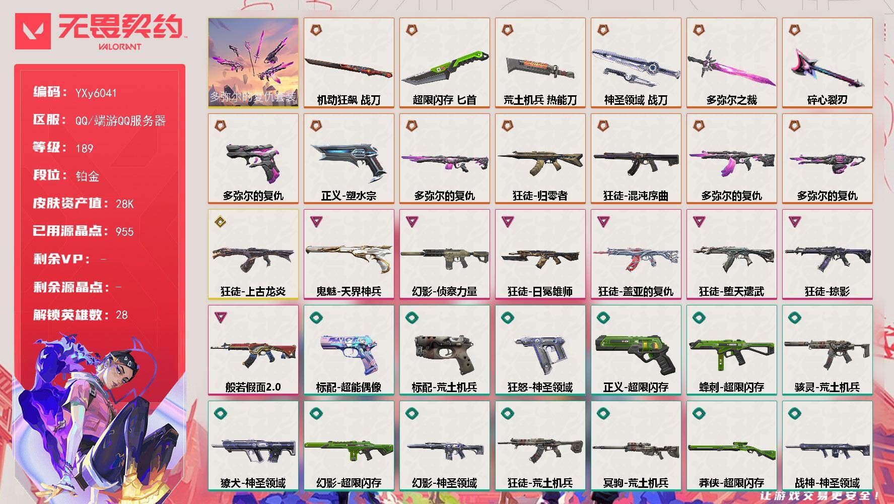Viewport: 894px width, 504px height.
Task: Select the 标配-超能偶像 pistol
Action: (349, 350)
